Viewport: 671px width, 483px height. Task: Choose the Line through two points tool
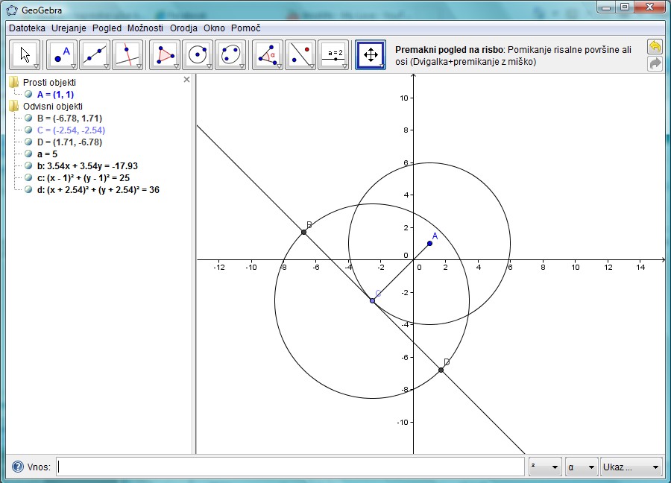pos(95,54)
